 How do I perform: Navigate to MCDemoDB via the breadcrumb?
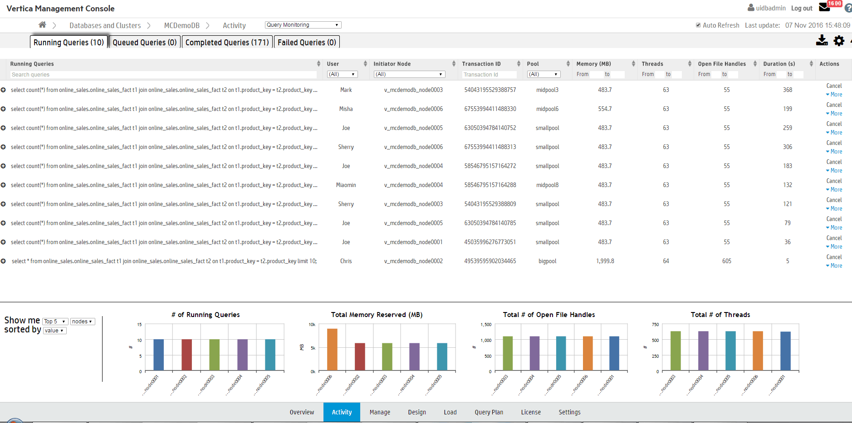click(x=181, y=25)
